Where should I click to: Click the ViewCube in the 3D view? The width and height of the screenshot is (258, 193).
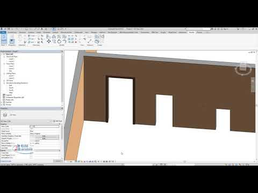pos(243,69)
